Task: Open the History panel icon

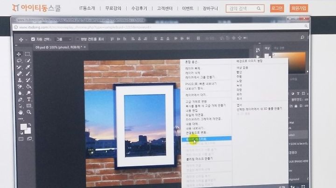Action: click(x=258, y=50)
